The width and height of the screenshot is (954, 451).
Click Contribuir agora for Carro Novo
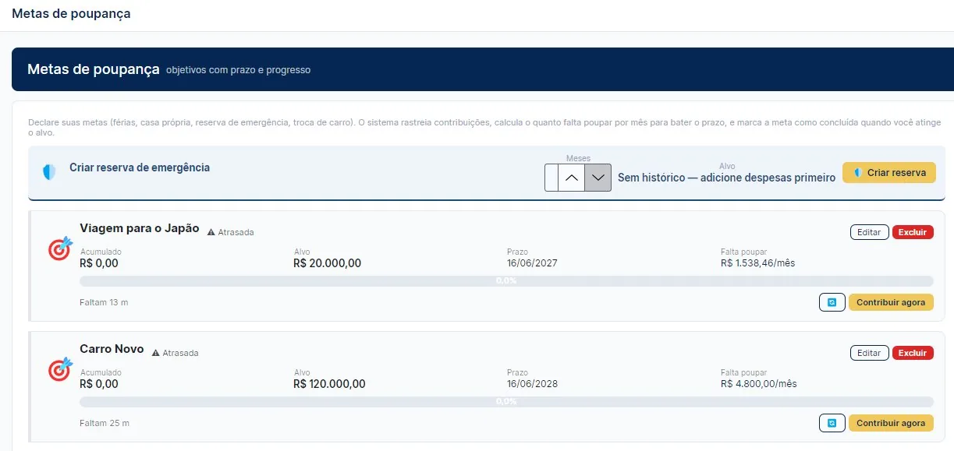891,423
